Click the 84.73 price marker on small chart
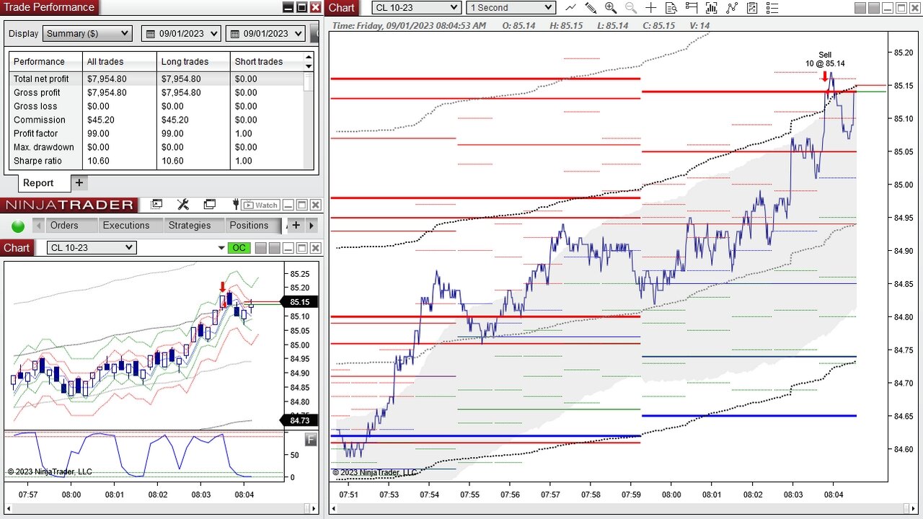 pos(298,420)
